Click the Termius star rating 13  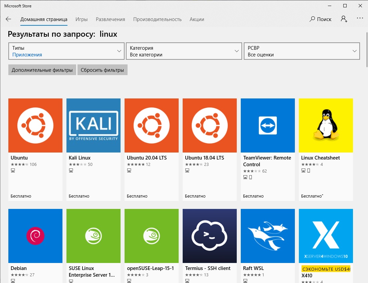[197, 275]
